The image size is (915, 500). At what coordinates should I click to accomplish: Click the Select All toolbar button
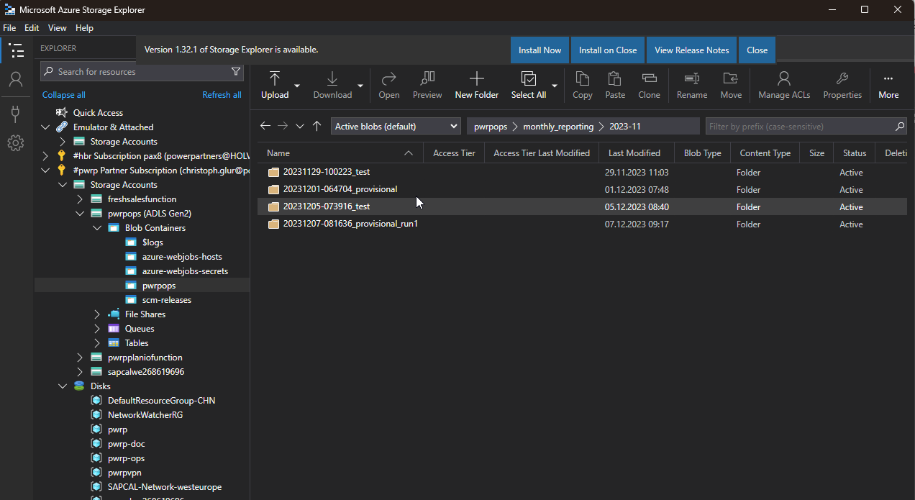pyautogui.click(x=529, y=86)
